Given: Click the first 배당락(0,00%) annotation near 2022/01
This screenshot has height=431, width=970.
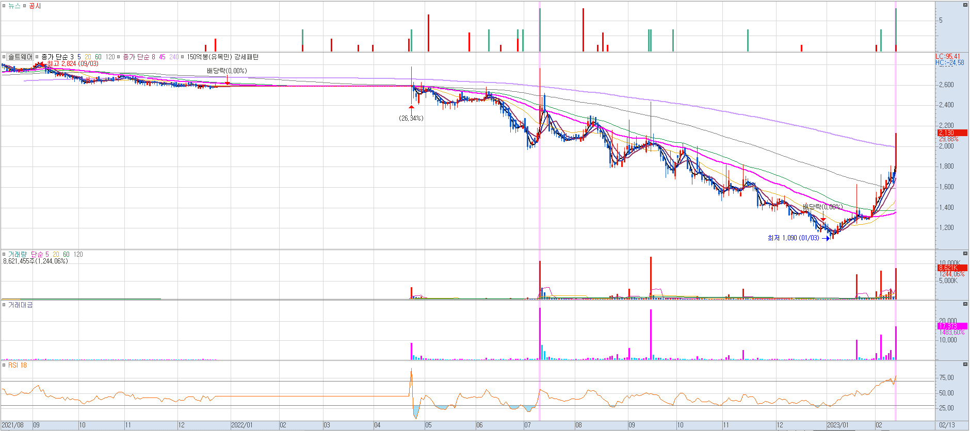Looking at the screenshot, I should (x=227, y=71).
